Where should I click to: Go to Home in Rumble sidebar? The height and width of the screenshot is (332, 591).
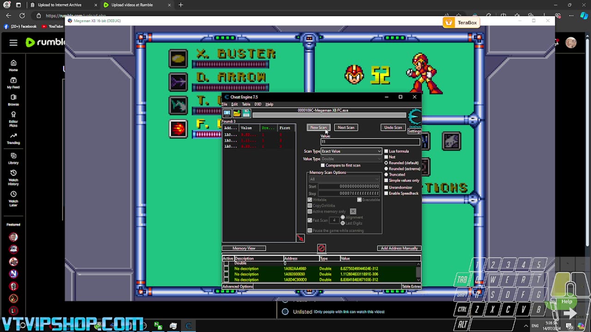click(13, 65)
